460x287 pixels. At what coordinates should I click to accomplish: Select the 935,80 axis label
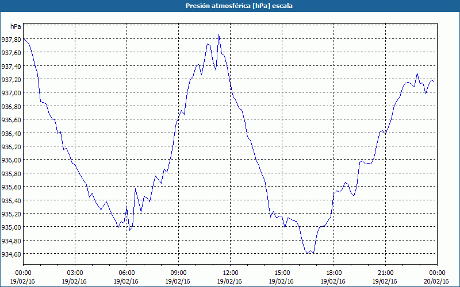[11, 173]
